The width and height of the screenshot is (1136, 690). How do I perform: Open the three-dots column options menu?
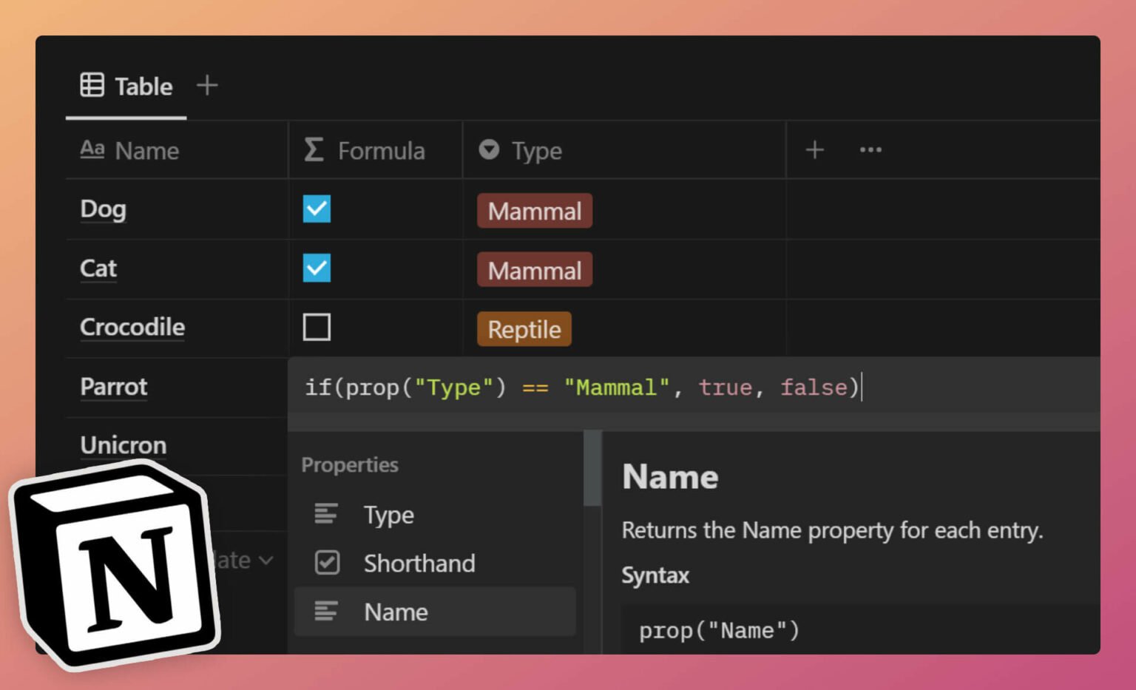(x=870, y=150)
